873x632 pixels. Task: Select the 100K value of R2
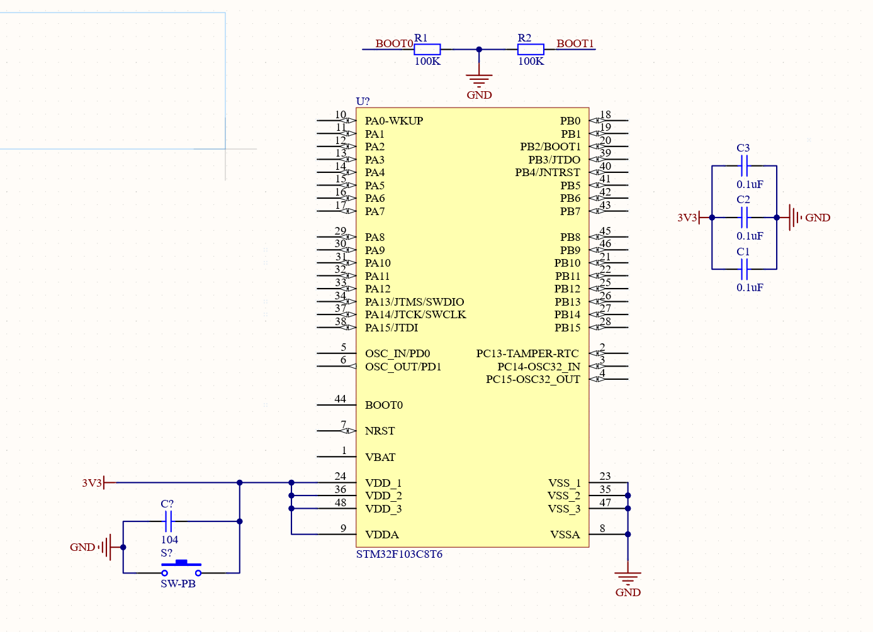[531, 61]
